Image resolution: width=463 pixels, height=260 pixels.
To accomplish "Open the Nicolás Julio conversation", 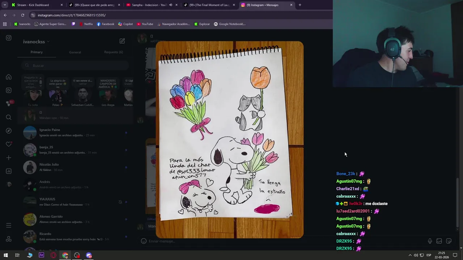I will tap(75, 167).
